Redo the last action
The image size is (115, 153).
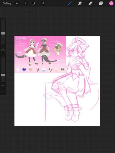[x=3, y=92]
